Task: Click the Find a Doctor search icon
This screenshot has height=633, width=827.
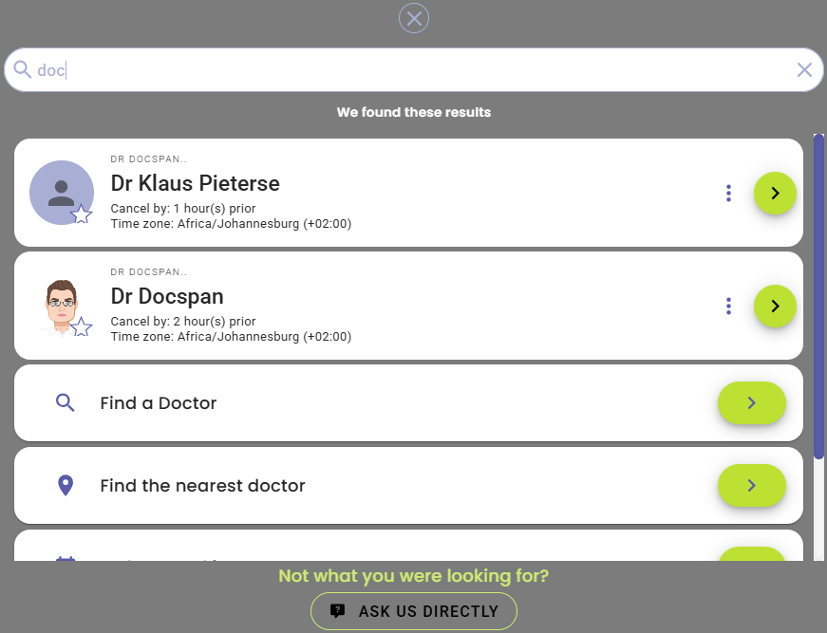Action: pyautogui.click(x=65, y=403)
